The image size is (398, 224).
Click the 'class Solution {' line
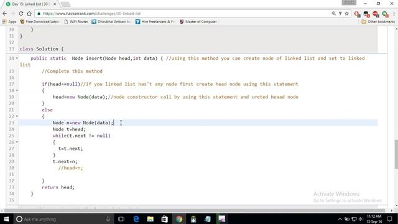click(42, 49)
